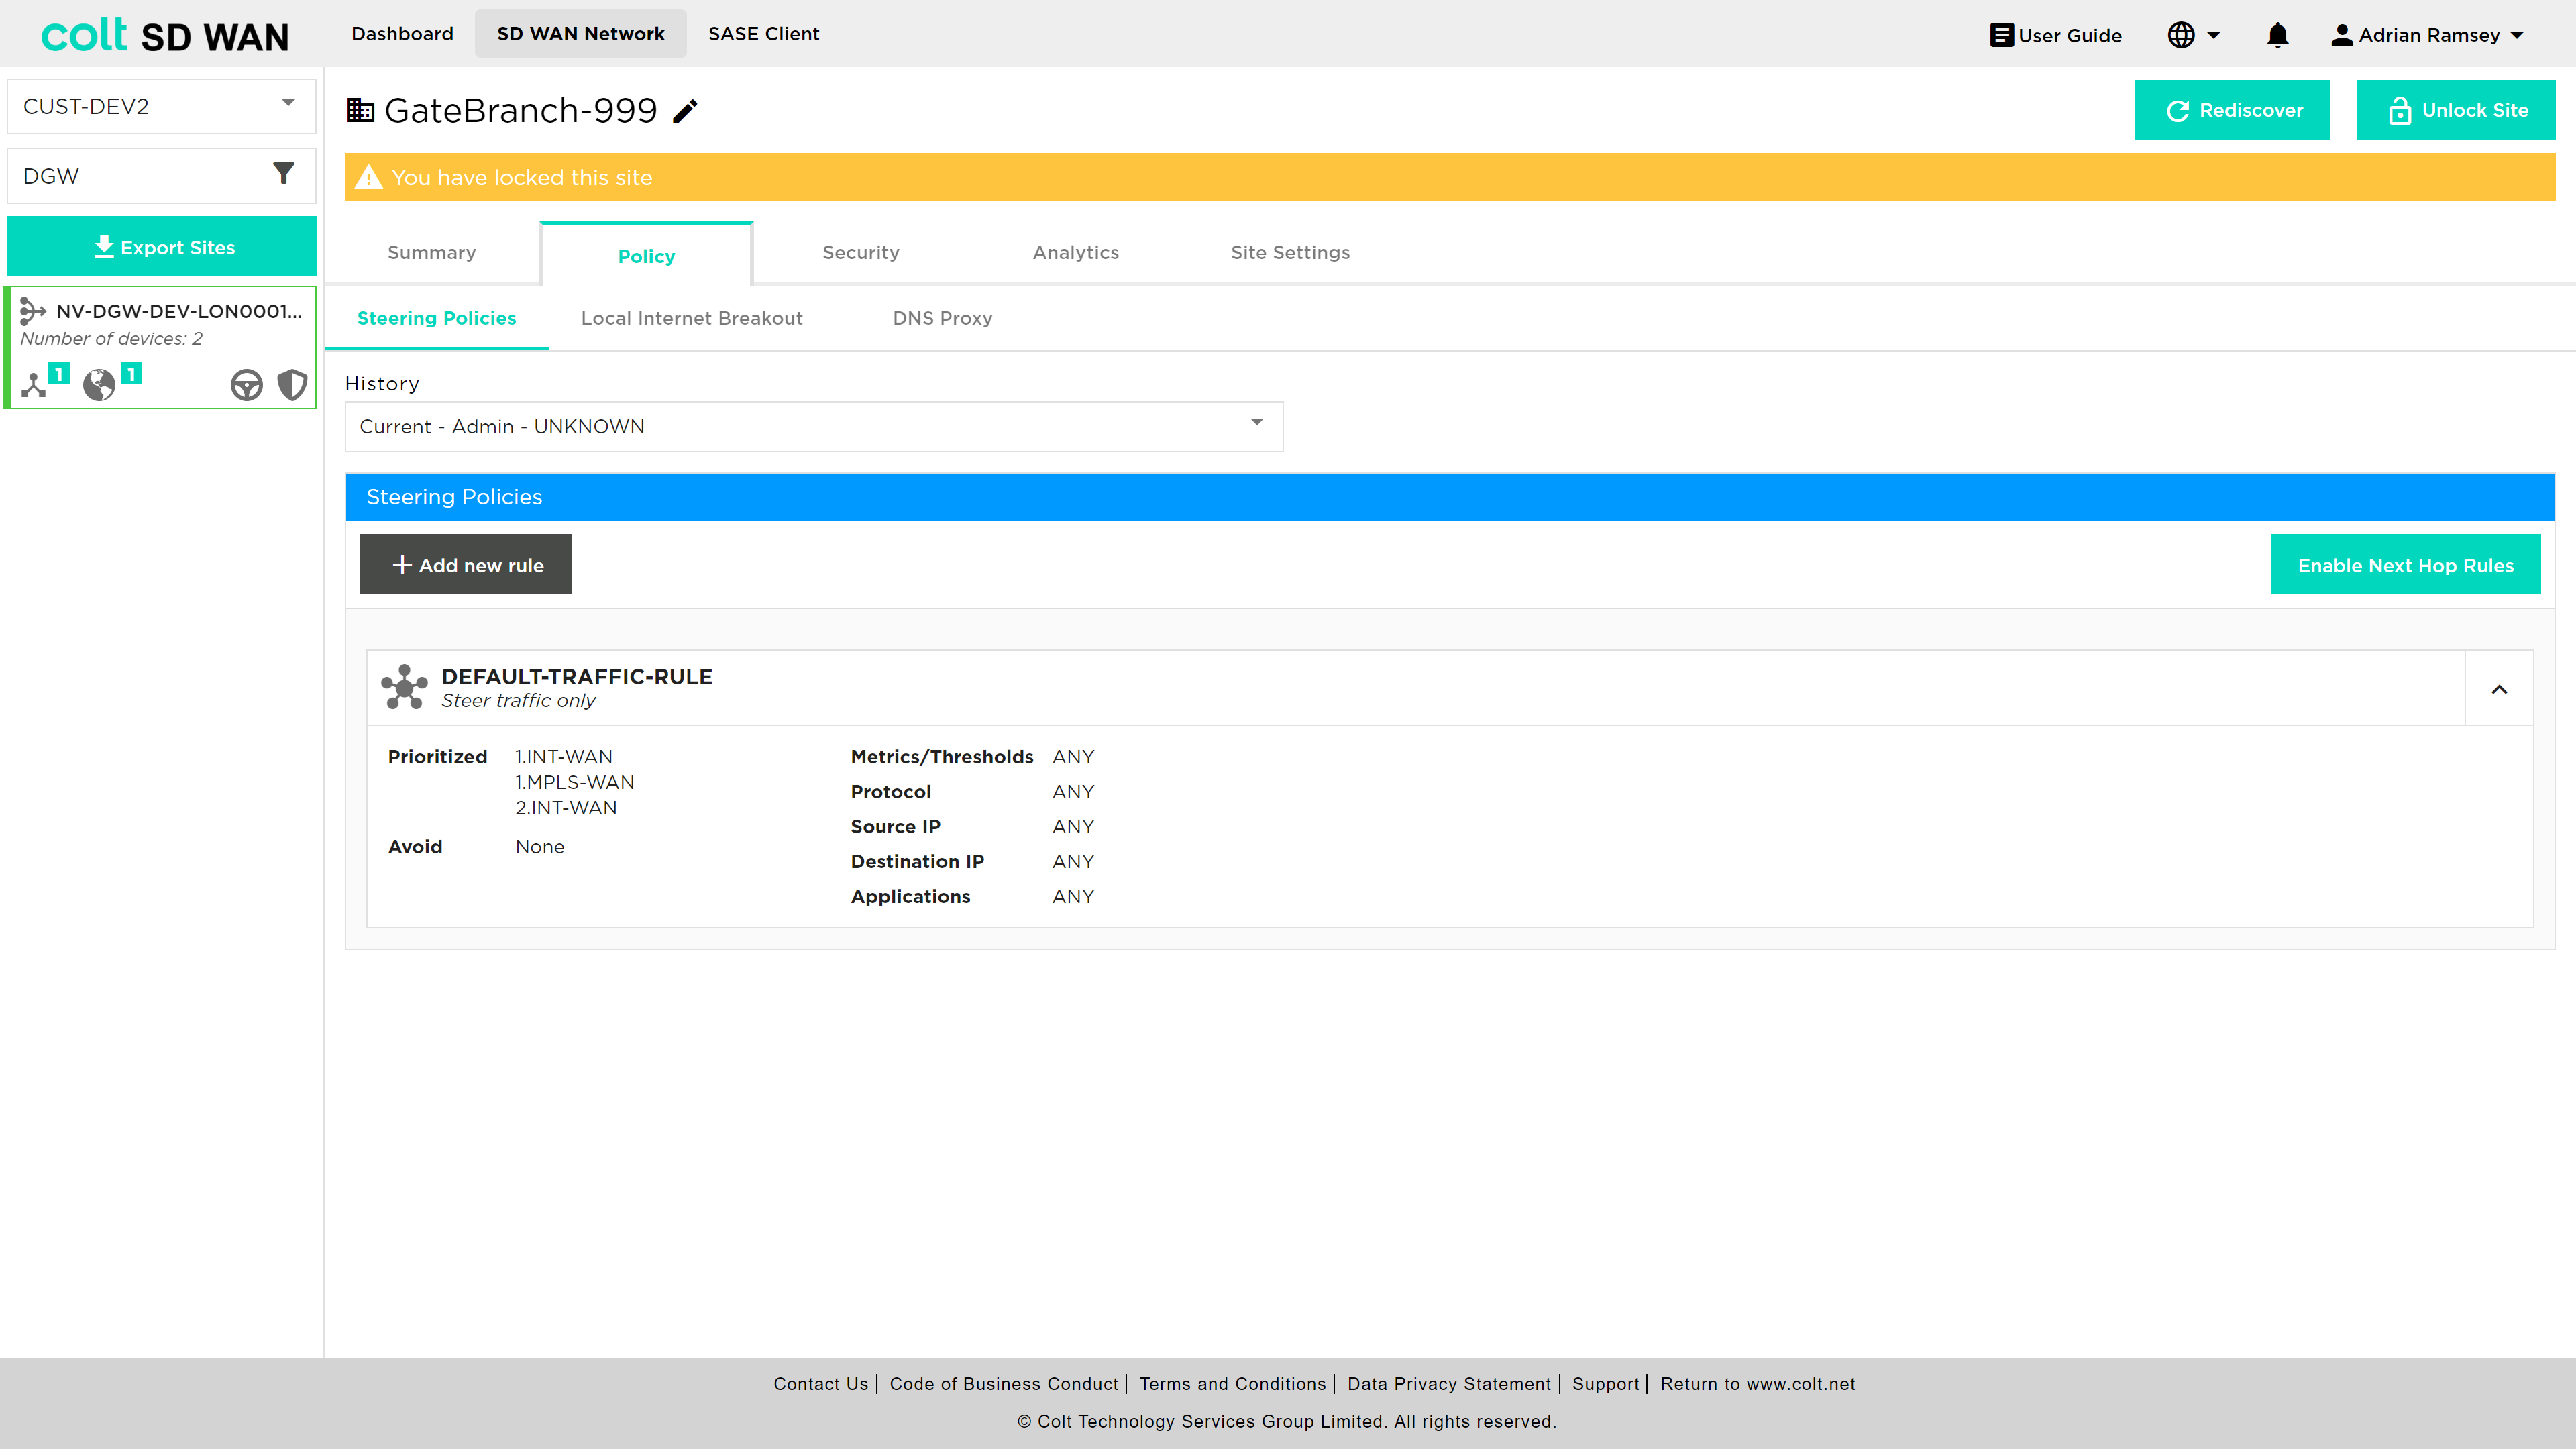Click the User Guide book icon
The height and width of the screenshot is (1449, 2576).
(2001, 35)
